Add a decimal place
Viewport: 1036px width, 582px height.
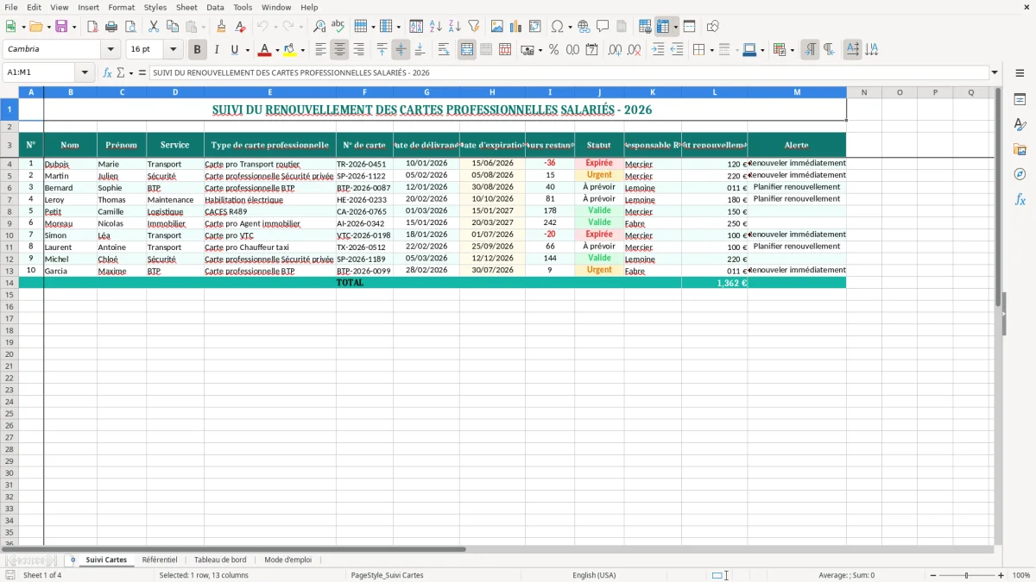[x=616, y=50]
